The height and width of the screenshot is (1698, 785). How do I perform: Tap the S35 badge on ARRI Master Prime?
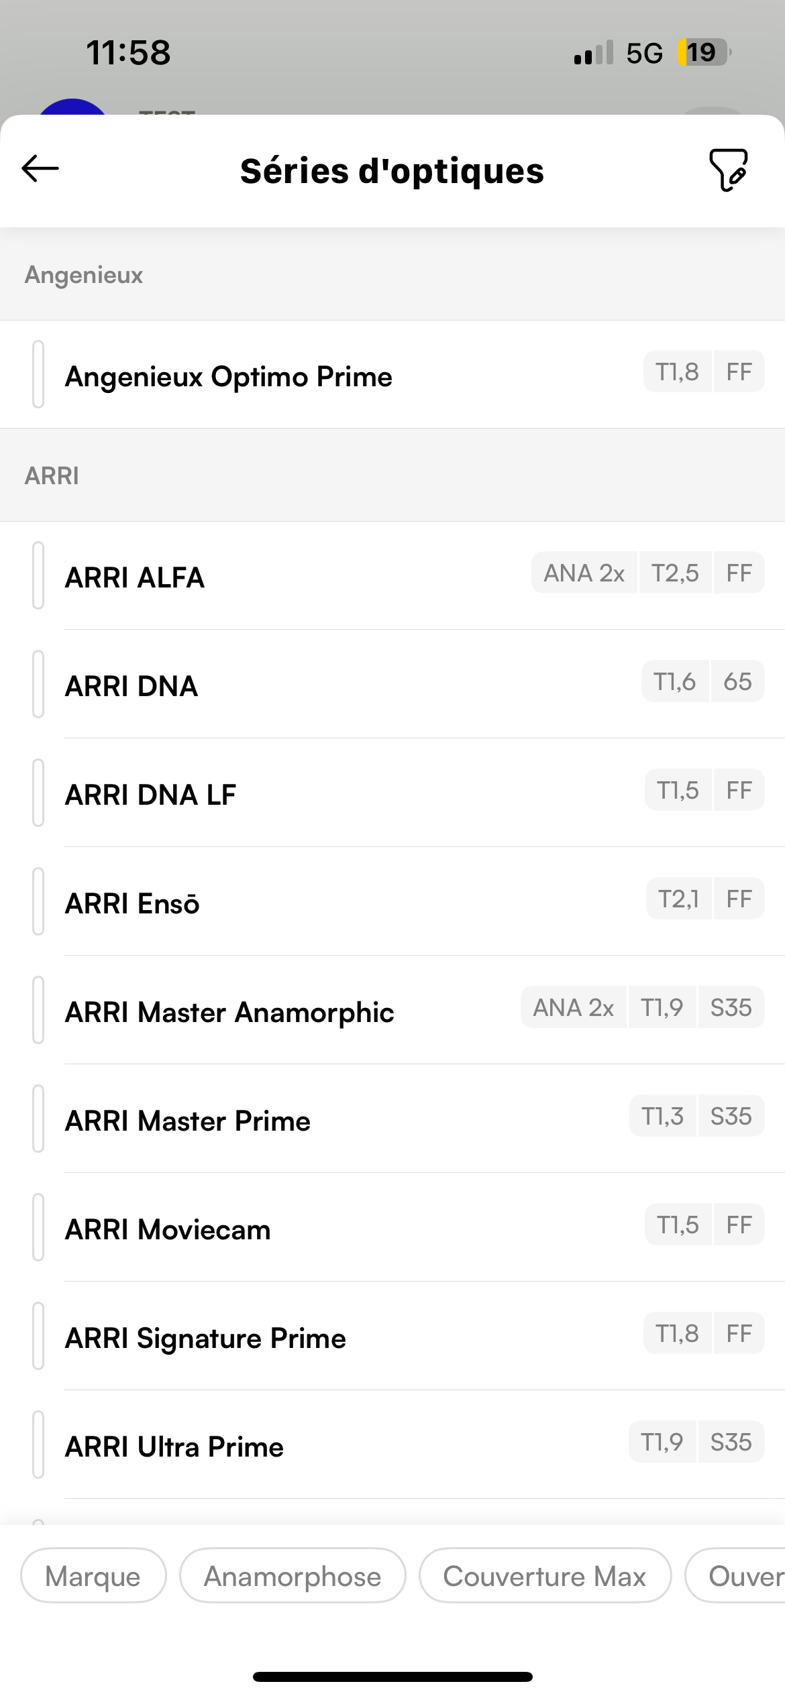[x=731, y=1117]
